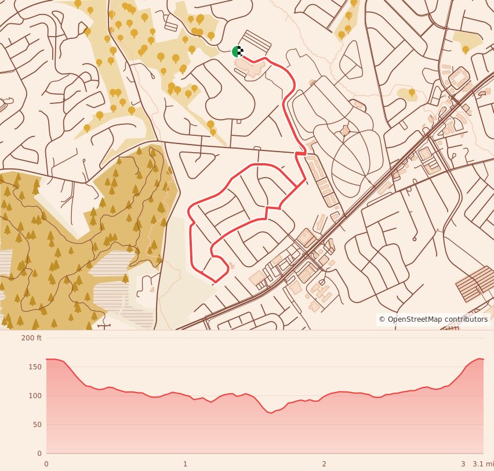
Task: Click the lowest dip in the elevation profile
Action: (x=271, y=413)
